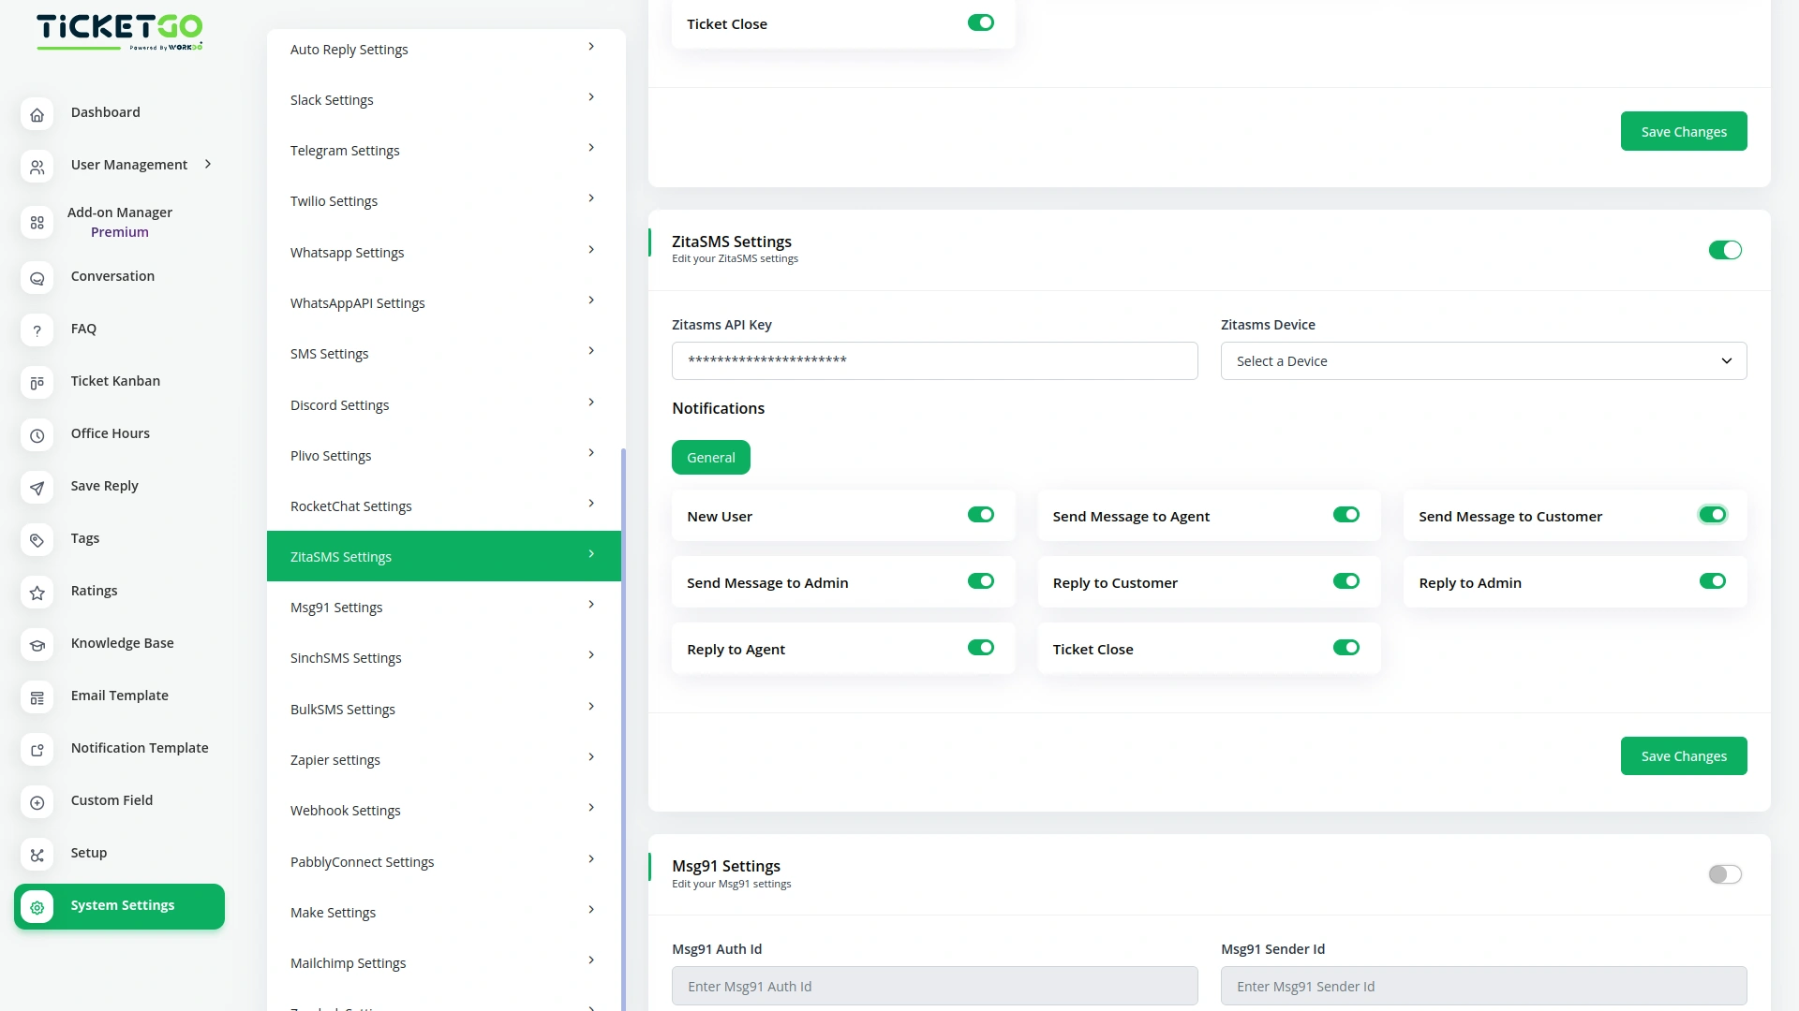Turn off Send Message to Customer
This screenshot has width=1799, height=1011.
[x=1712, y=514]
